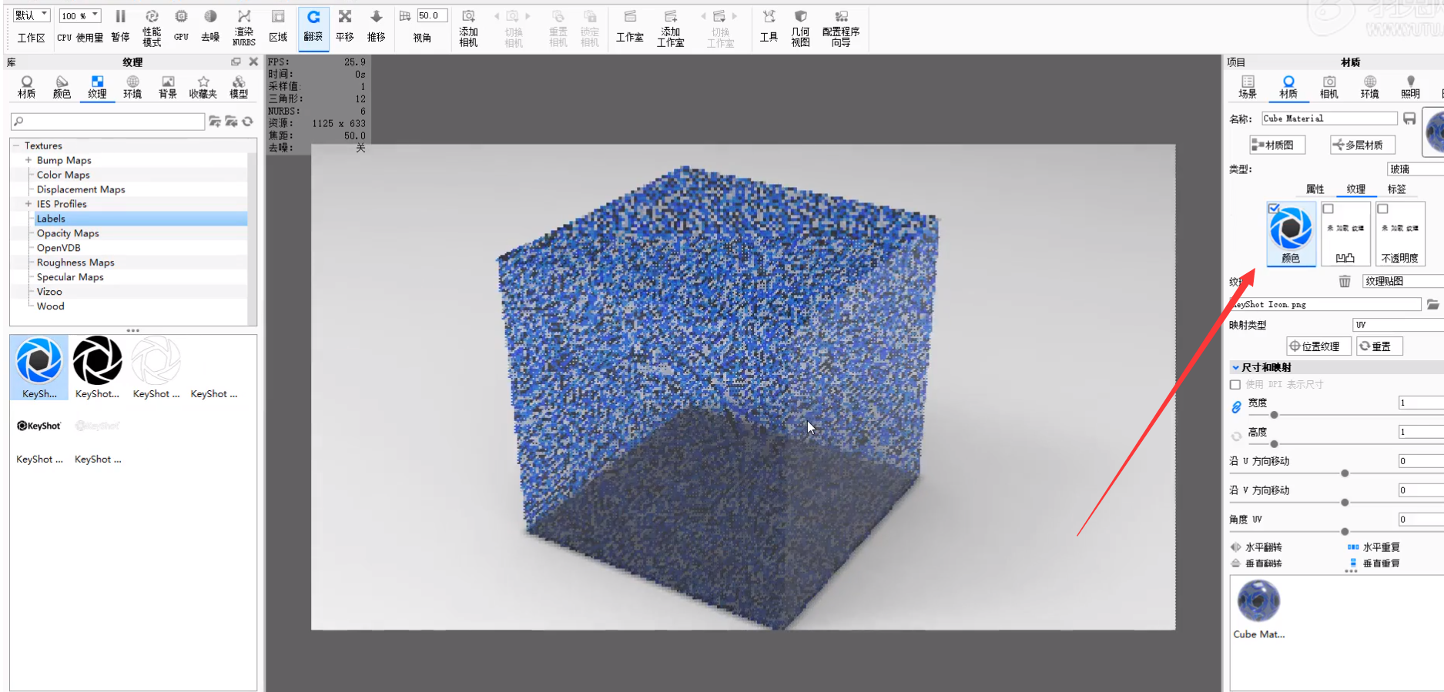Select the Dolly (推移) camera tool
1444x692 pixels.
pos(376,25)
